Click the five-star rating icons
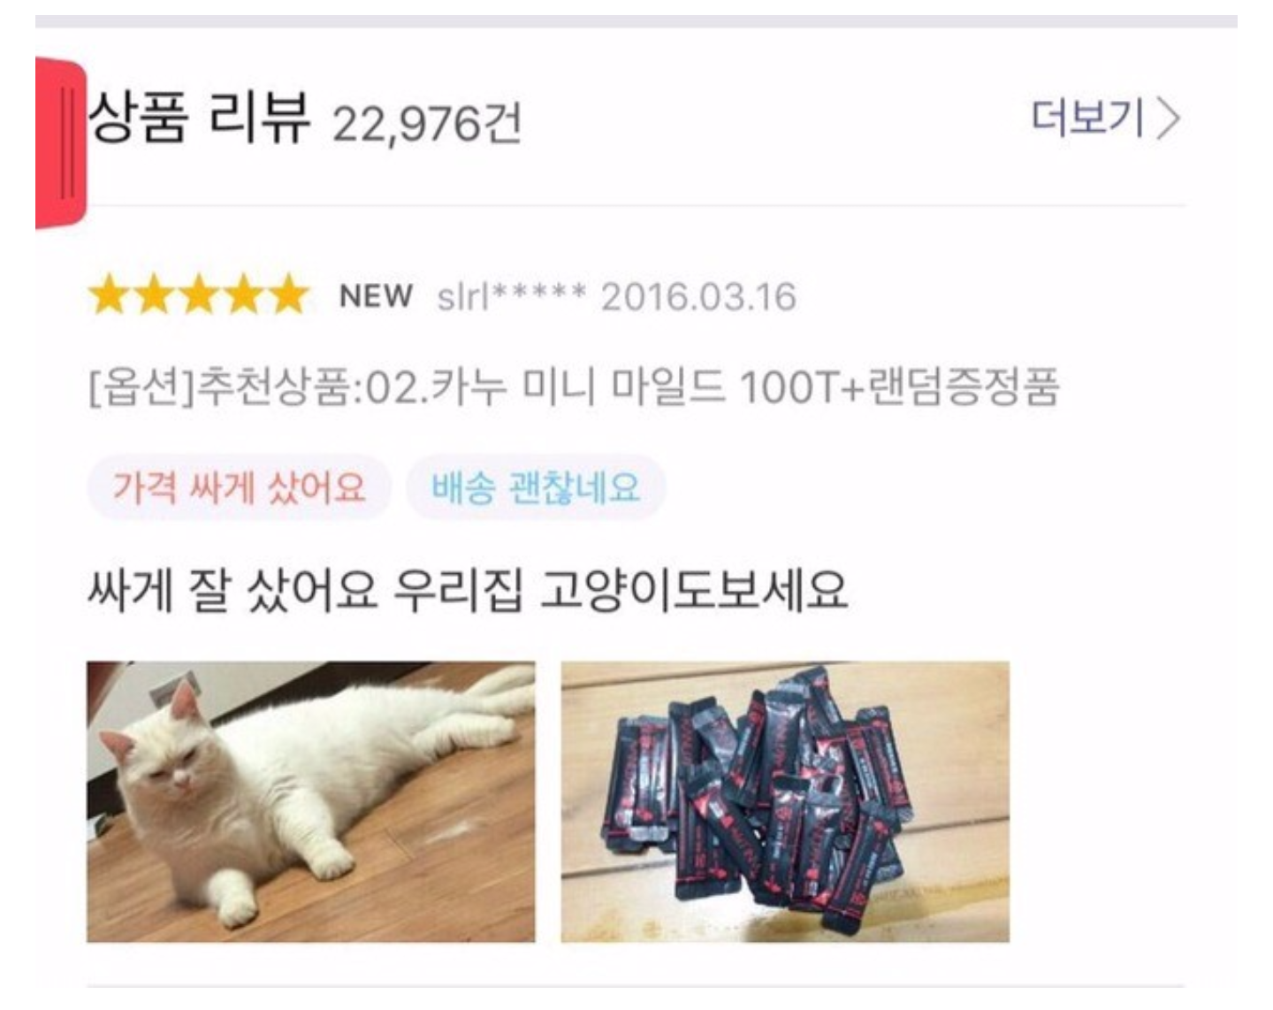Viewport: 1273px width, 1010px height. [199, 295]
